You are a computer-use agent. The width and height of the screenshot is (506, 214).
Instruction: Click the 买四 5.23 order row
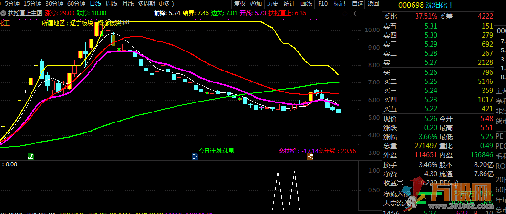click(438, 100)
